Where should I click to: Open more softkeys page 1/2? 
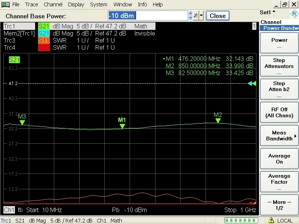279,205
